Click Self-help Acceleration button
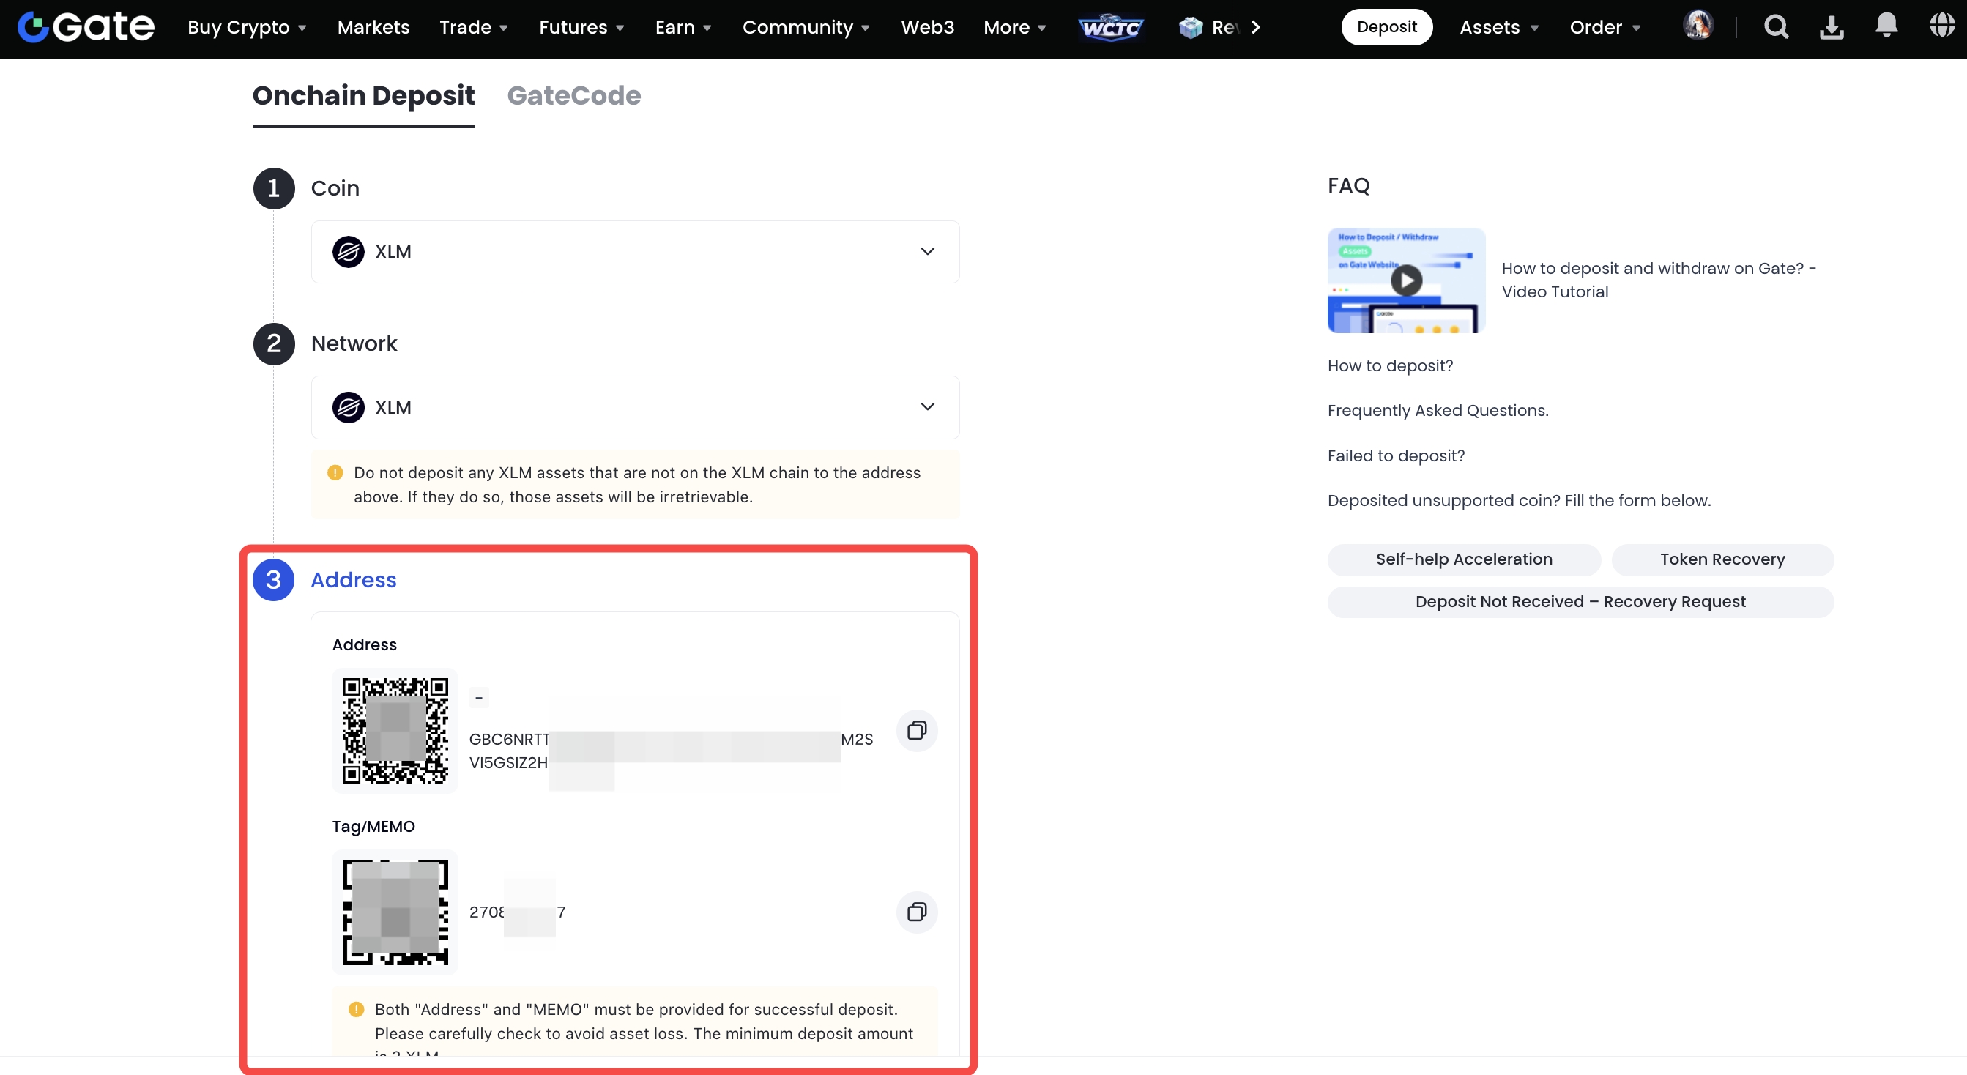The width and height of the screenshot is (1967, 1075). click(x=1463, y=559)
